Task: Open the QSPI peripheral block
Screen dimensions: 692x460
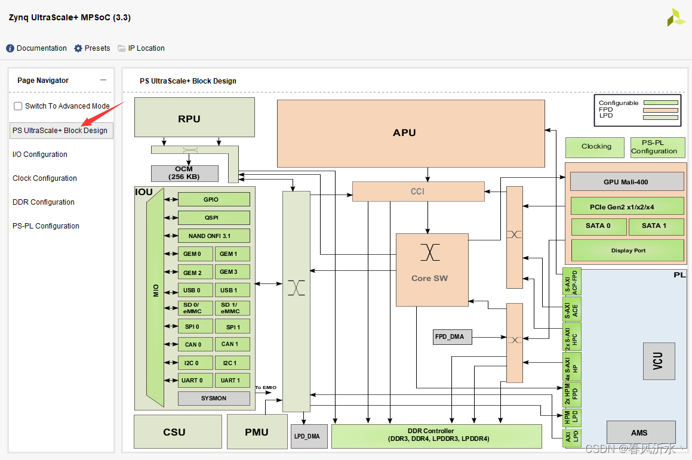Action: (214, 217)
